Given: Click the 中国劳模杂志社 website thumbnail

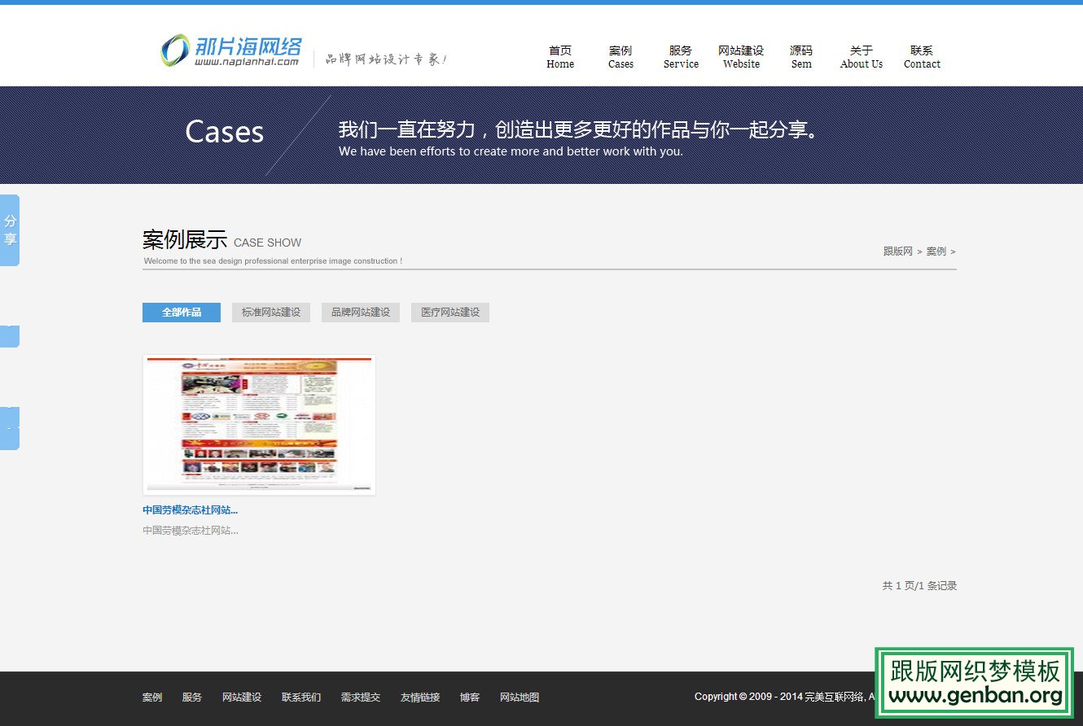Looking at the screenshot, I should click(258, 424).
